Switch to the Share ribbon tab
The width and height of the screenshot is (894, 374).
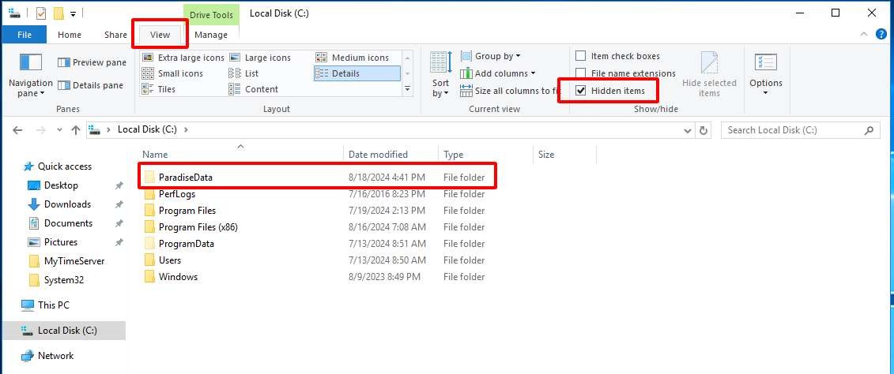pos(115,35)
